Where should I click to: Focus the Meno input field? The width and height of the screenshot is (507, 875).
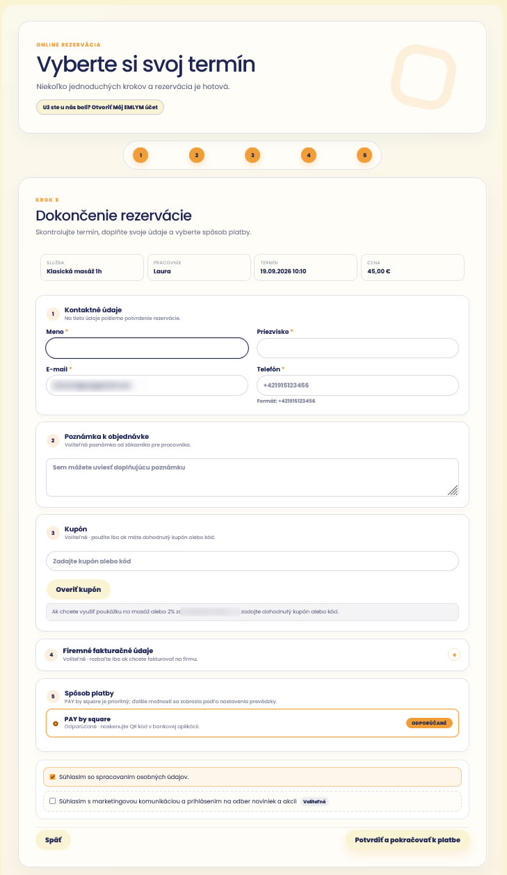point(147,348)
